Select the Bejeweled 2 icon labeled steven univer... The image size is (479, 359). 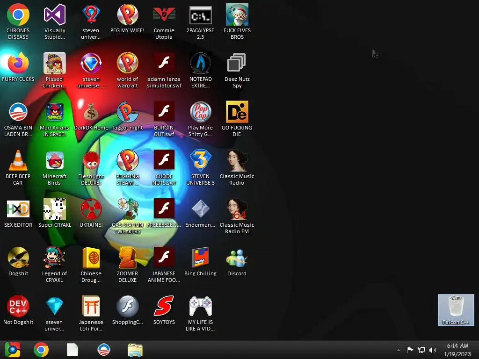point(91,14)
